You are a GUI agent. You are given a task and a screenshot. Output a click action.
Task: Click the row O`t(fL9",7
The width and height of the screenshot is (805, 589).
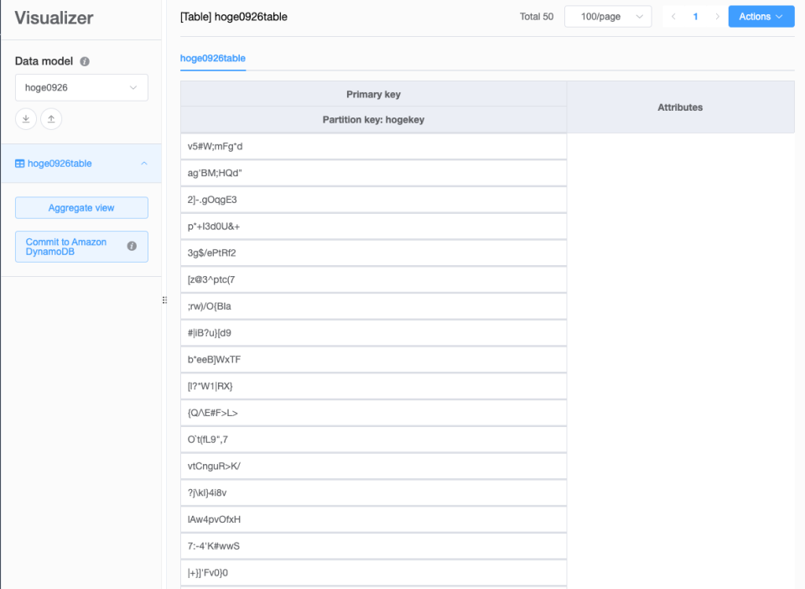point(373,440)
